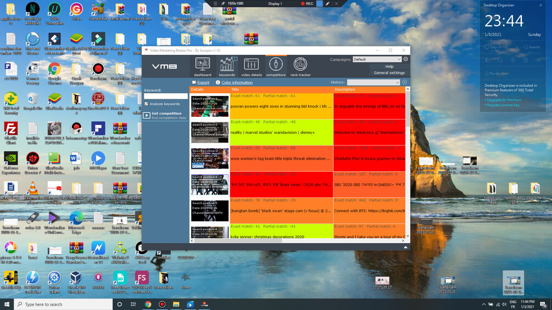This screenshot has width=552, height=310.
Task: Open the Help menu in VMB
Action: [x=389, y=66]
